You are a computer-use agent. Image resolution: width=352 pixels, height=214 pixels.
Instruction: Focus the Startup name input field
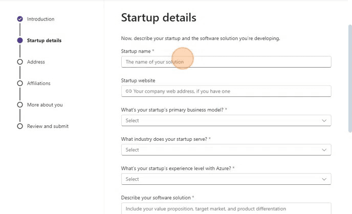point(226,62)
